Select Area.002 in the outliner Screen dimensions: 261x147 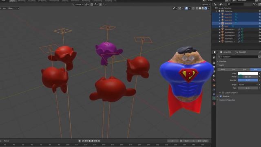point(228,17)
